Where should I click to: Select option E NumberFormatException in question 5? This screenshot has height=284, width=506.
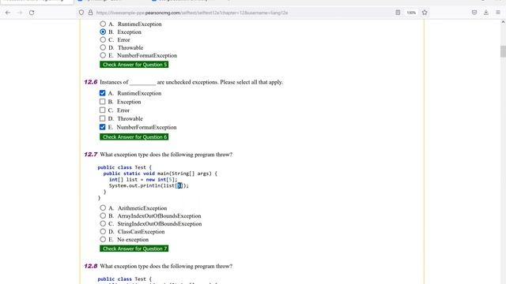click(x=103, y=55)
